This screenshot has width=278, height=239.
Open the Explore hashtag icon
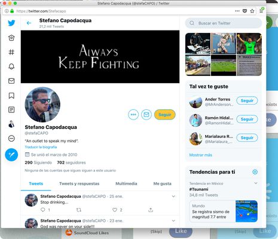11,52
